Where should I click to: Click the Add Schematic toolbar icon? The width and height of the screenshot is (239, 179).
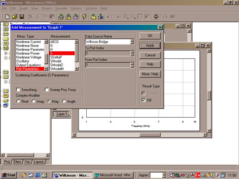pos(61,16)
